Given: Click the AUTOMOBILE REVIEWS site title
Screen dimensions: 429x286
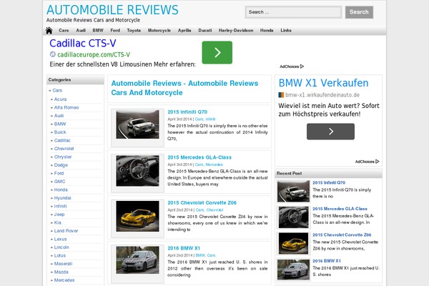Looking at the screenshot, I should click(x=112, y=10).
